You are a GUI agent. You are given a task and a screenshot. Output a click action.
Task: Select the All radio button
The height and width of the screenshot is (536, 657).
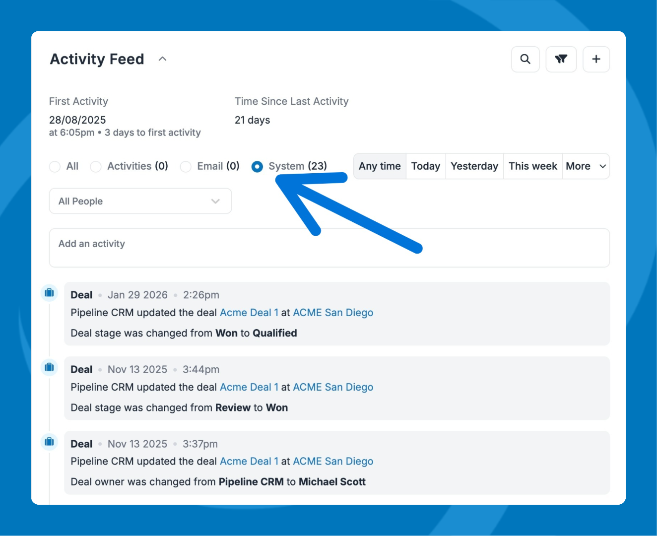tap(55, 167)
